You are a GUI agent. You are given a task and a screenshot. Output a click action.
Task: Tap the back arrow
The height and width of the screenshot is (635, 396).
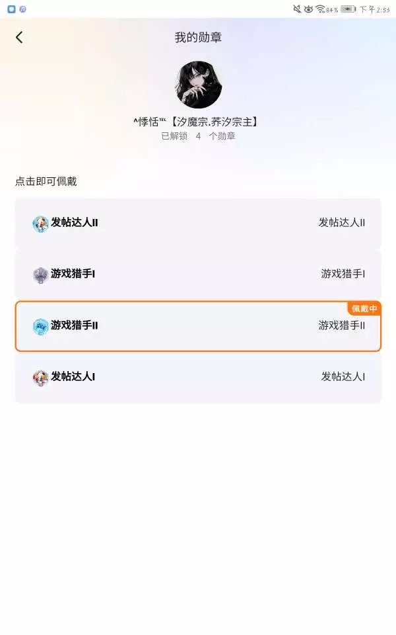[x=19, y=37]
